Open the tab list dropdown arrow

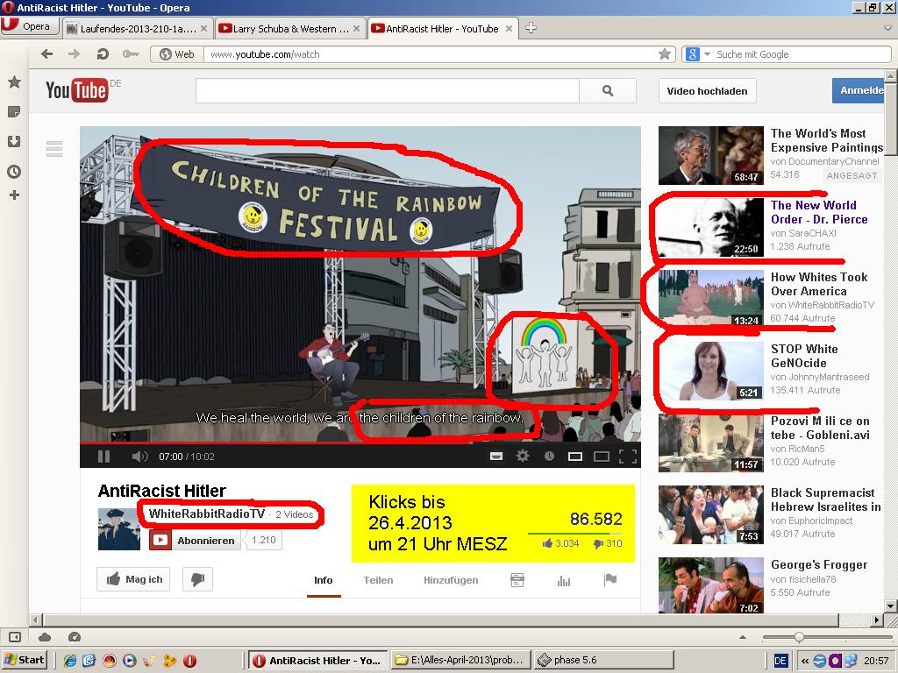[887, 28]
